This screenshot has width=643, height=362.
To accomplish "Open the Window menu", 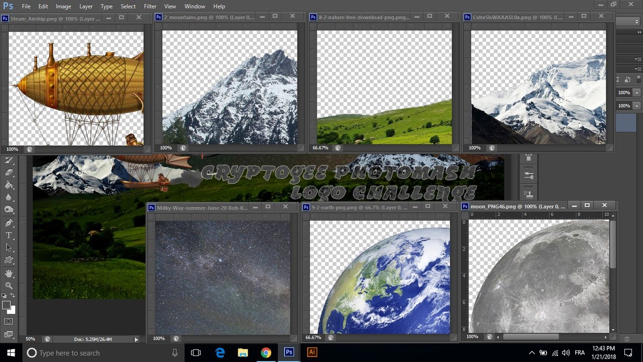I will tap(194, 6).
